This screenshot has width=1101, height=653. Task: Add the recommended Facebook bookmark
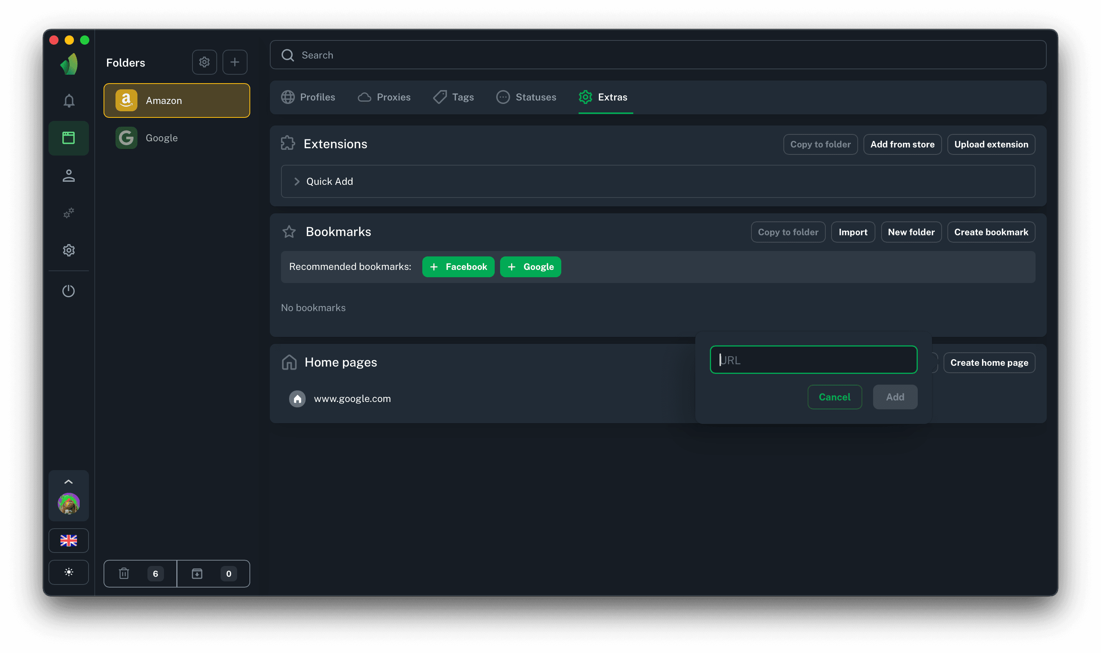(458, 267)
